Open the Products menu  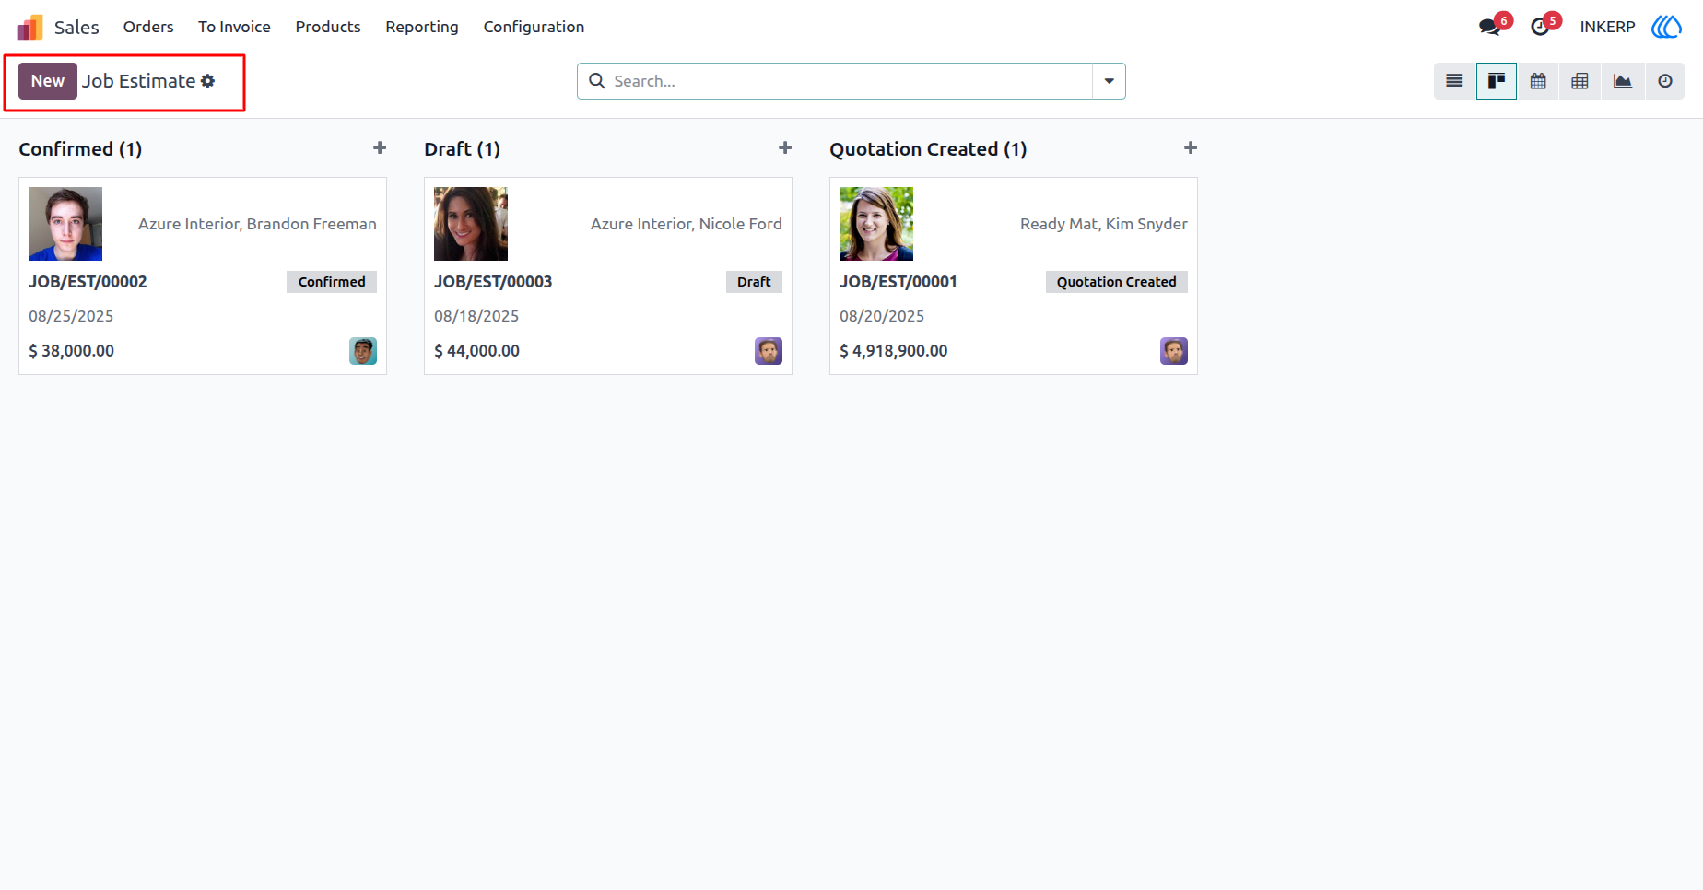tap(328, 27)
